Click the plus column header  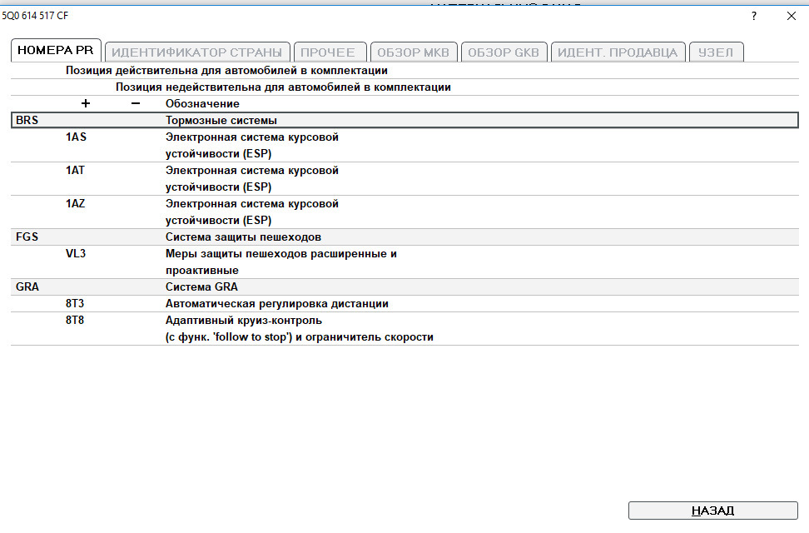[85, 103]
